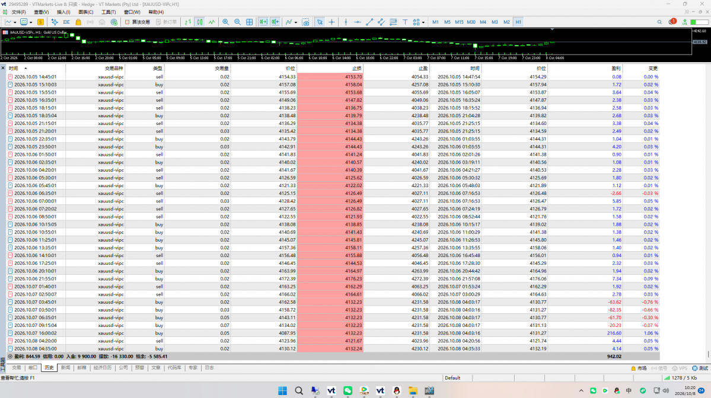This screenshot has height=398, width=711.
Task: Select the equidistant channel tool
Action: (x=381, y=22)
